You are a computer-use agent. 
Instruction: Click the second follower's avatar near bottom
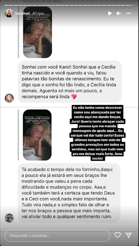(9, 218)
